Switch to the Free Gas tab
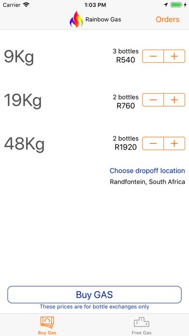This screenshot has height=336, width=189. coord(141,326)
